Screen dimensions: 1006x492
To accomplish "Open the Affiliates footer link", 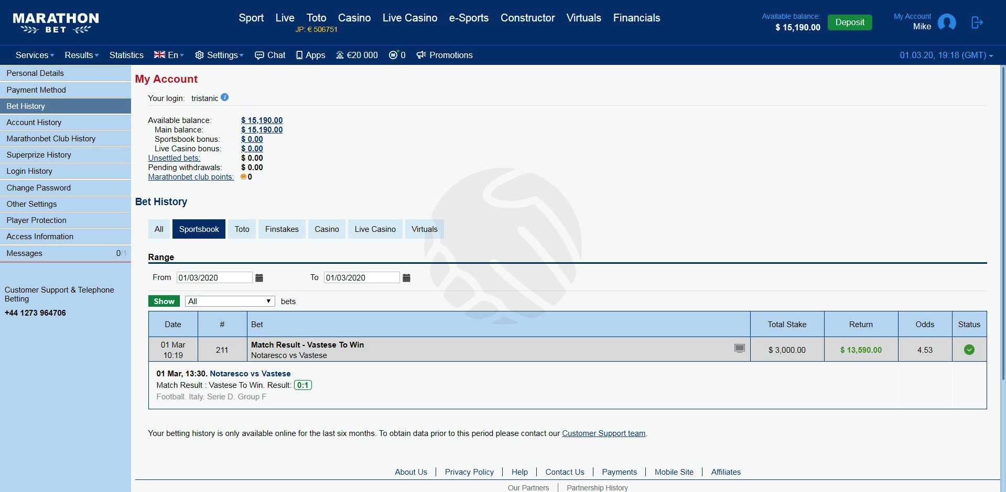I will click(x=726, y=472).
